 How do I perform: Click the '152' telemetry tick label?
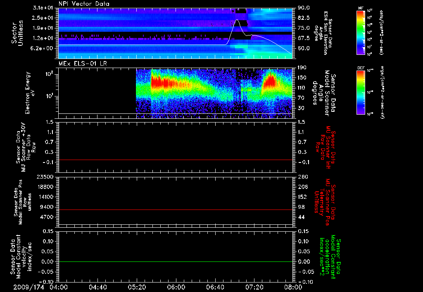coord(302,197)
